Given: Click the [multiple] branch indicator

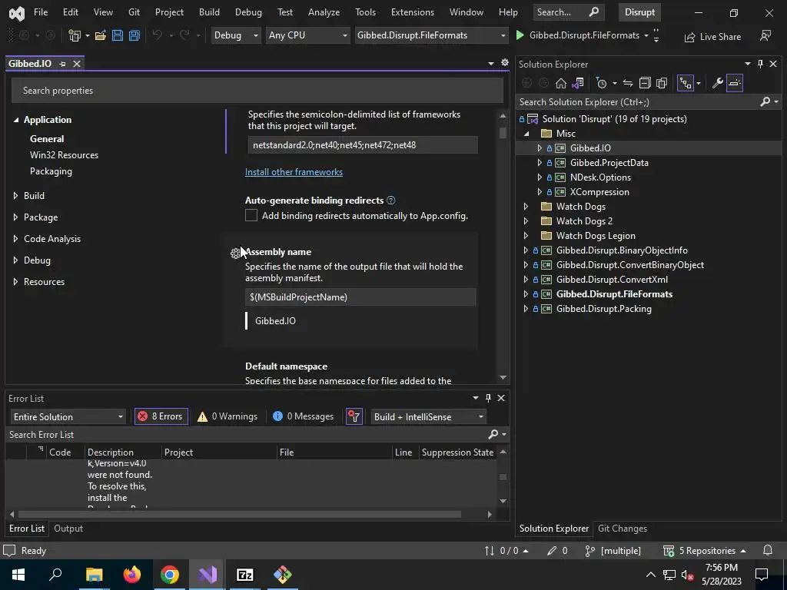Looking at the screenshot, I should pyautogui.click(x=613, y=550).
